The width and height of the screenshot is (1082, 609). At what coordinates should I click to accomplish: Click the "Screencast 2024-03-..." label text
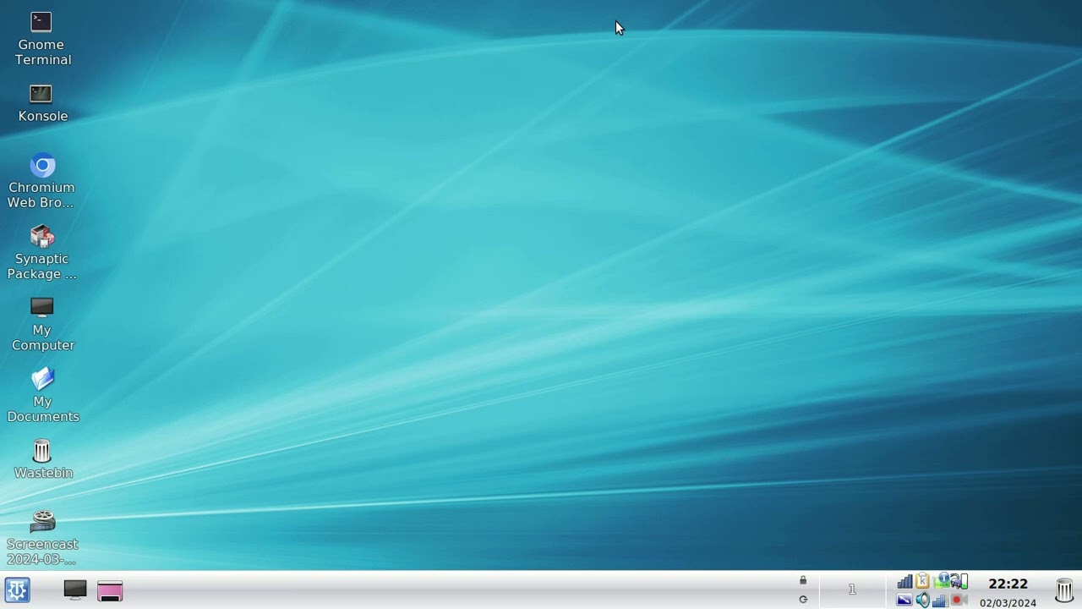(42, 551)
